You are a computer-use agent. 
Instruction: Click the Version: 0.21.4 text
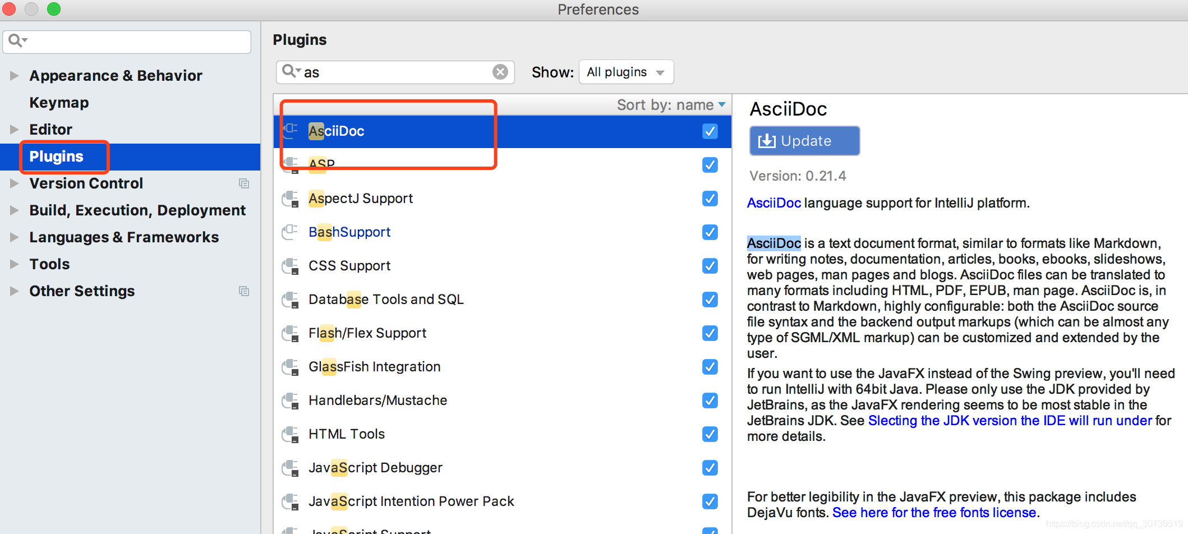pyautogui.click(x=798, y=176)
